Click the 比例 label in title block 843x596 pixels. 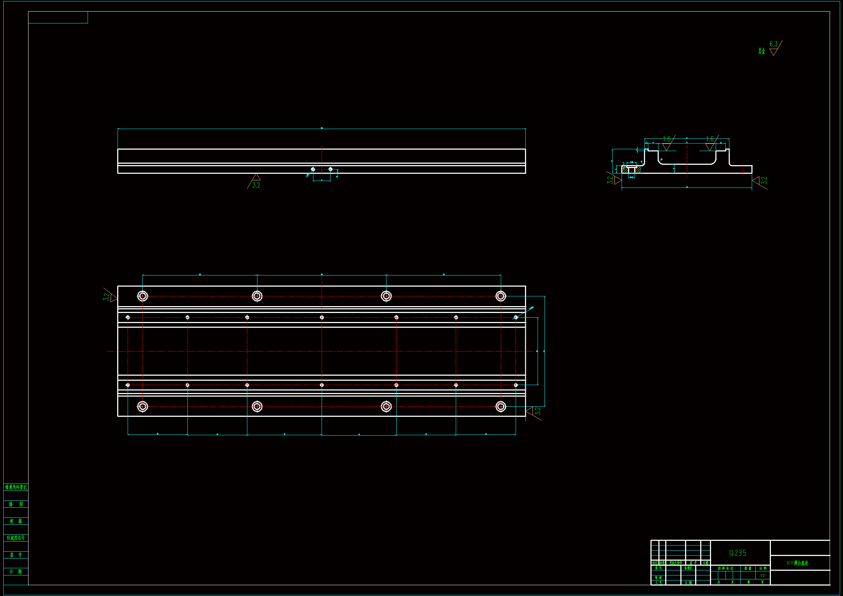coord(763,569)
